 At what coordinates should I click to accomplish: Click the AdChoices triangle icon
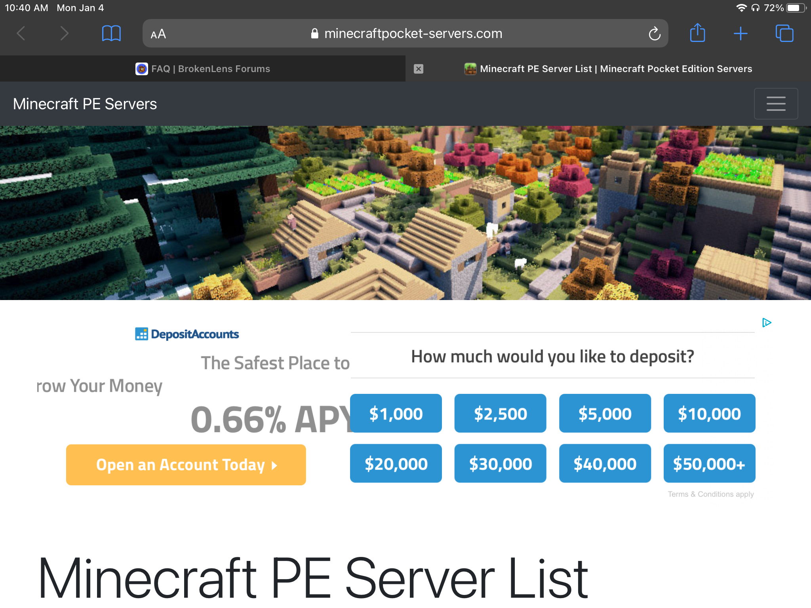coord(767,323)
